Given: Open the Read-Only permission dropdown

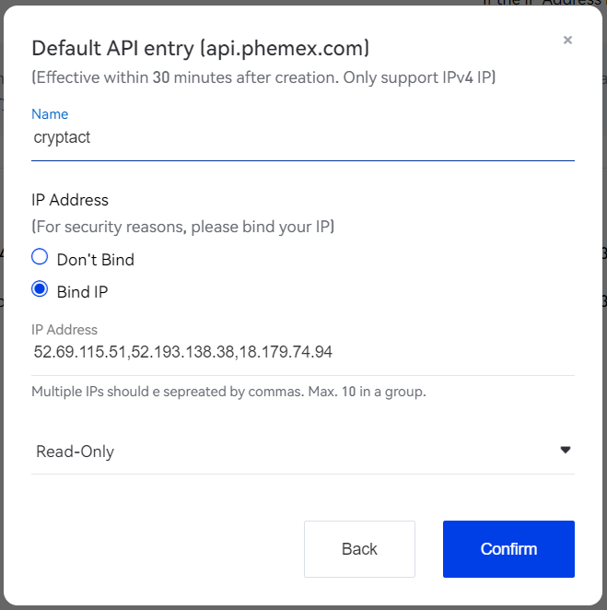Looking at the screenshot, I should click(x=302, y=452).
